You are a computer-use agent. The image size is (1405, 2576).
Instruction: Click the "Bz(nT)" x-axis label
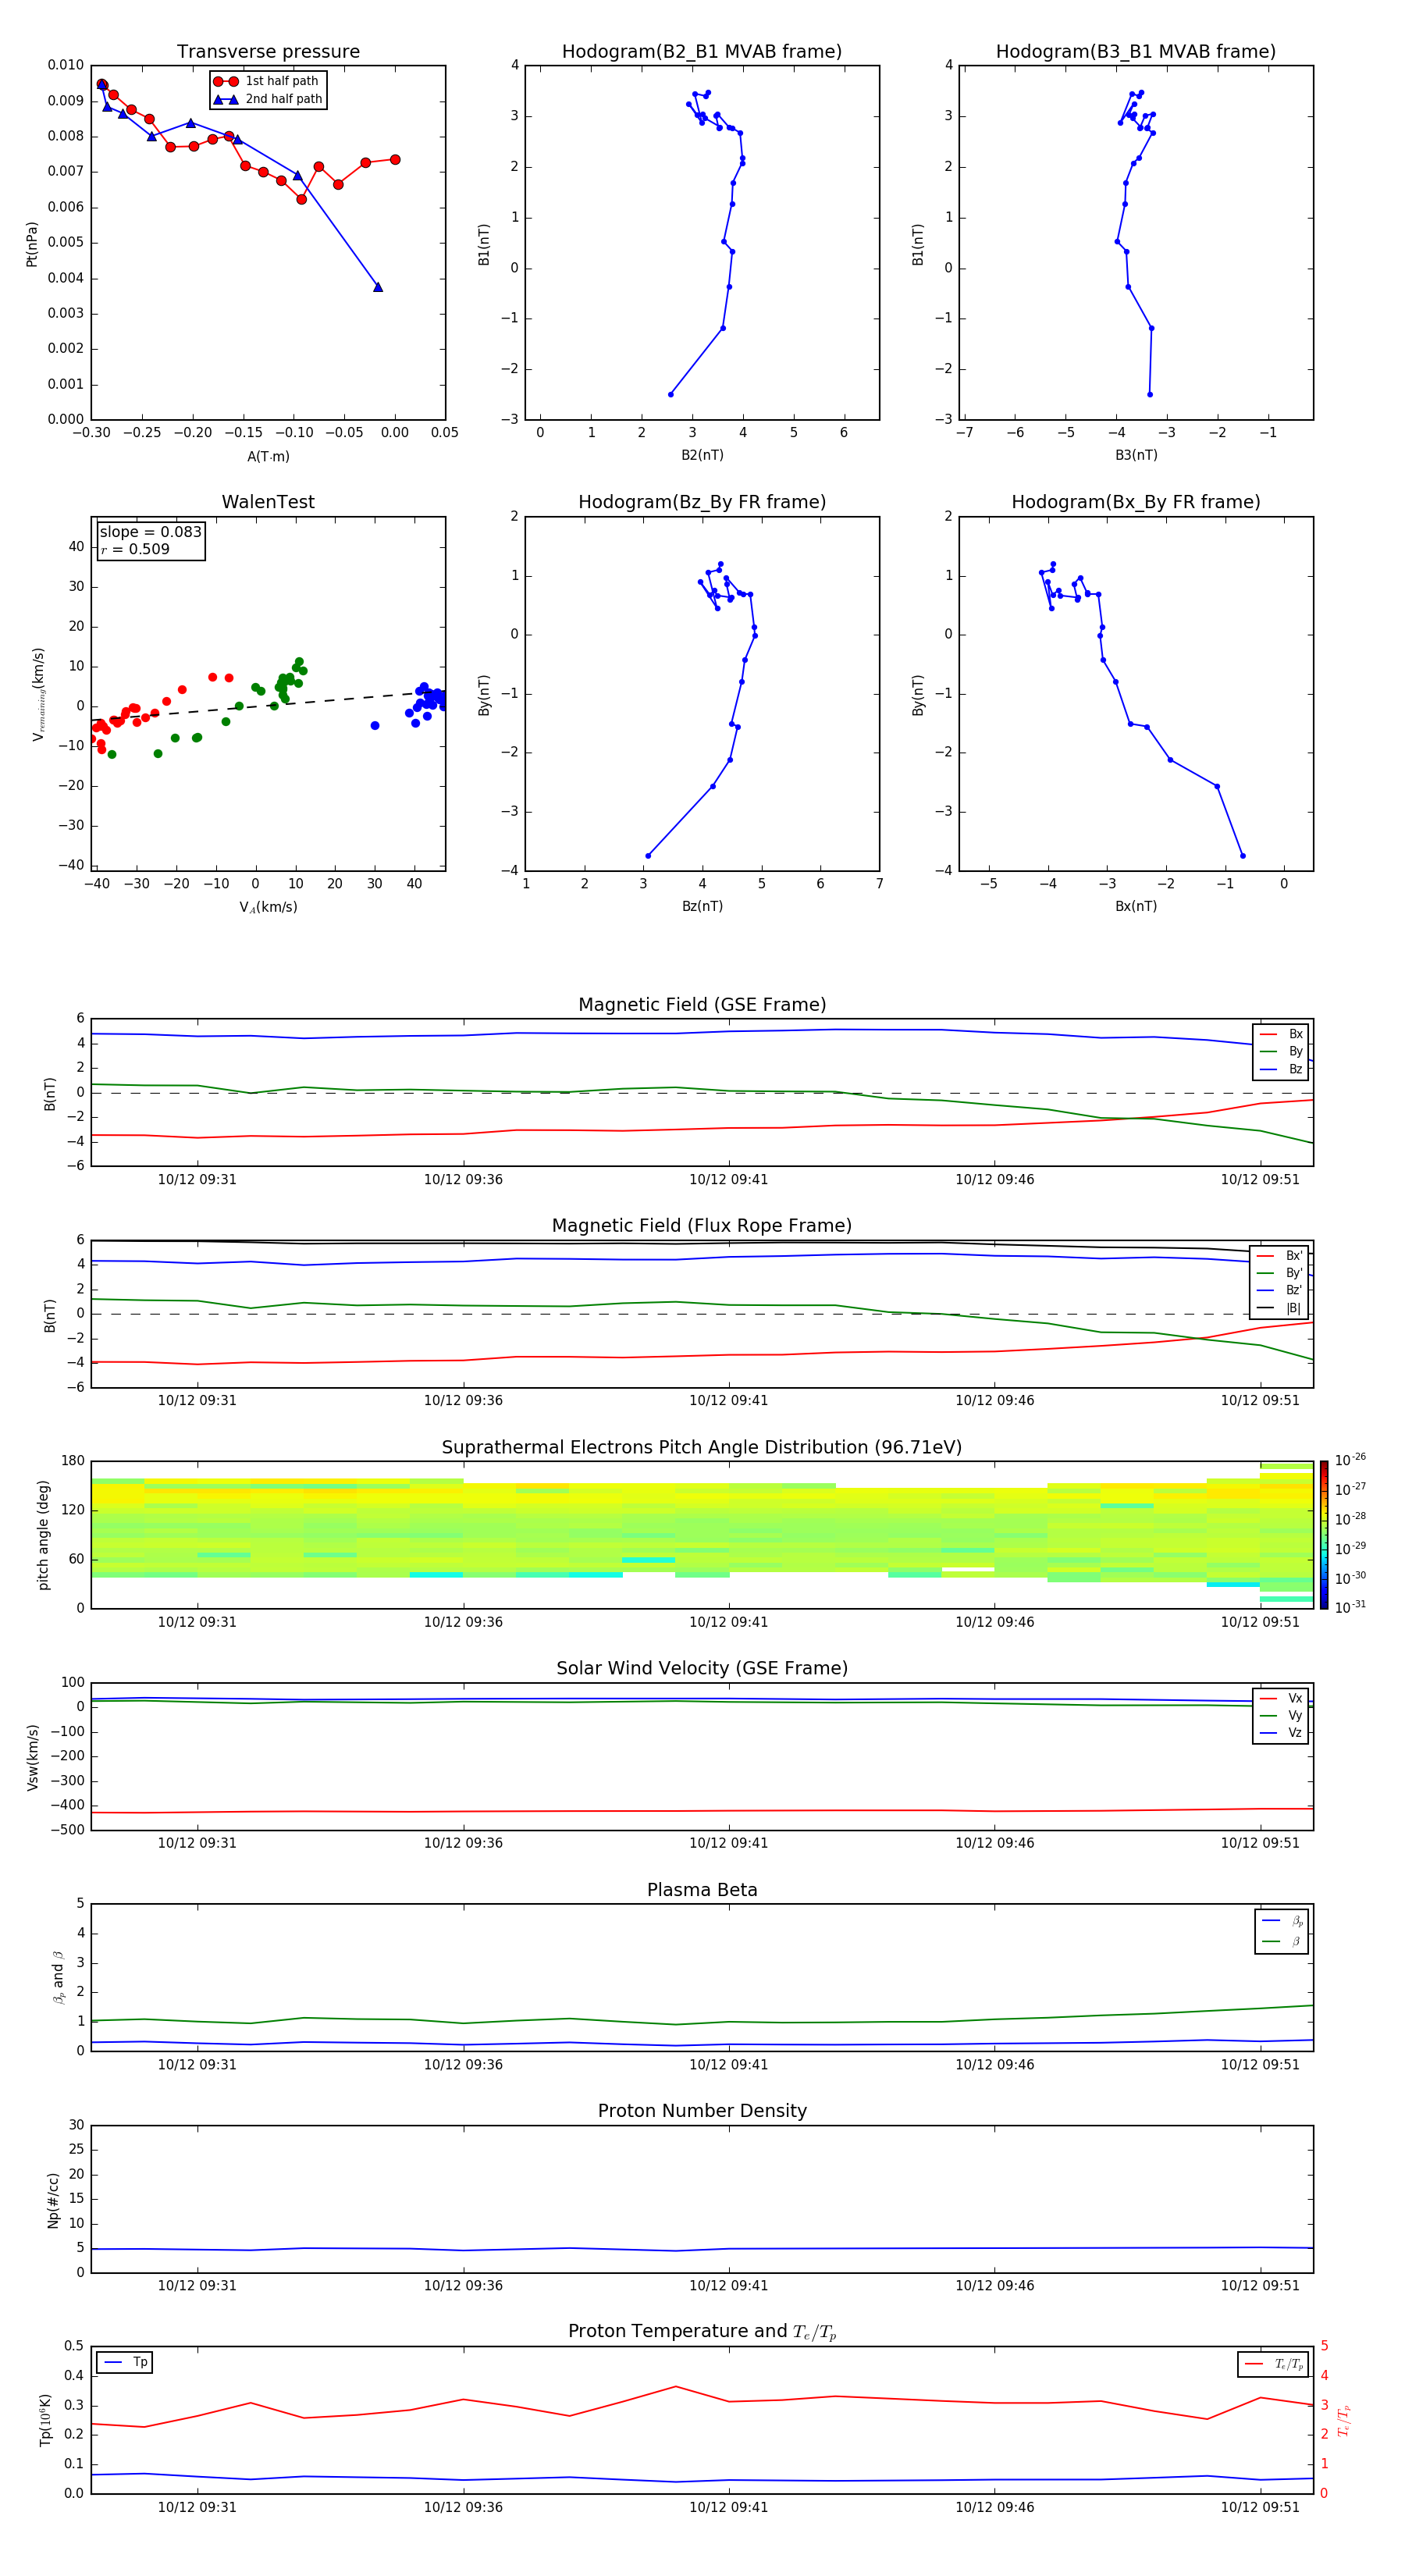702,906
